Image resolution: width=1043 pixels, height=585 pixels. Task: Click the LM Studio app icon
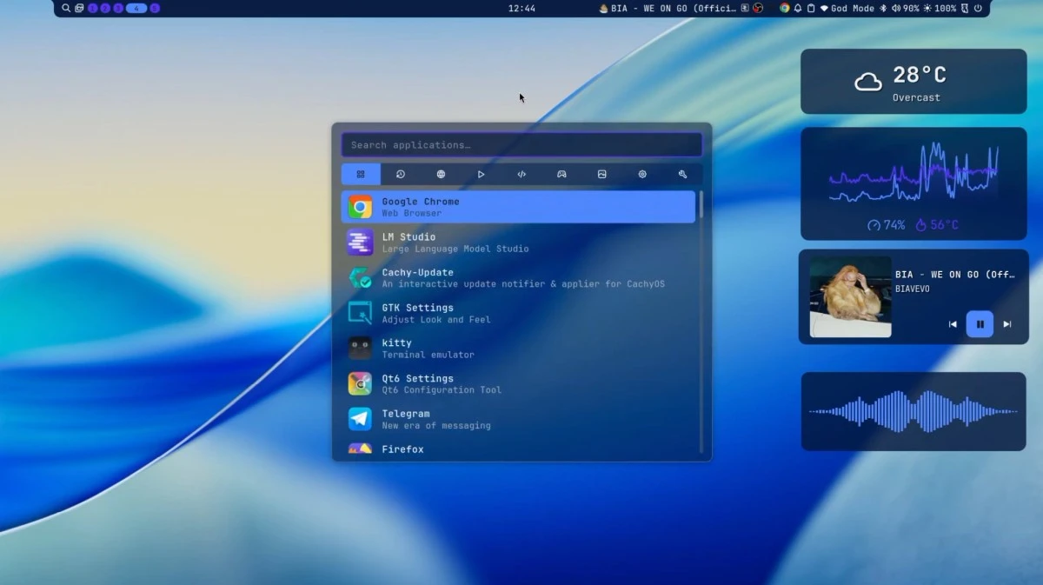click(360, 243)
